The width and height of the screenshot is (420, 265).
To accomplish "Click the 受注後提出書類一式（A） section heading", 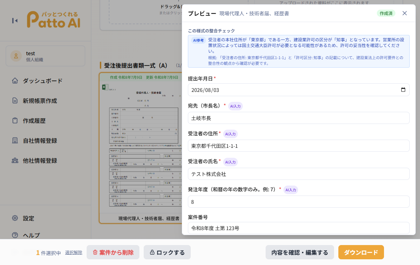I will tap(135, 65).
